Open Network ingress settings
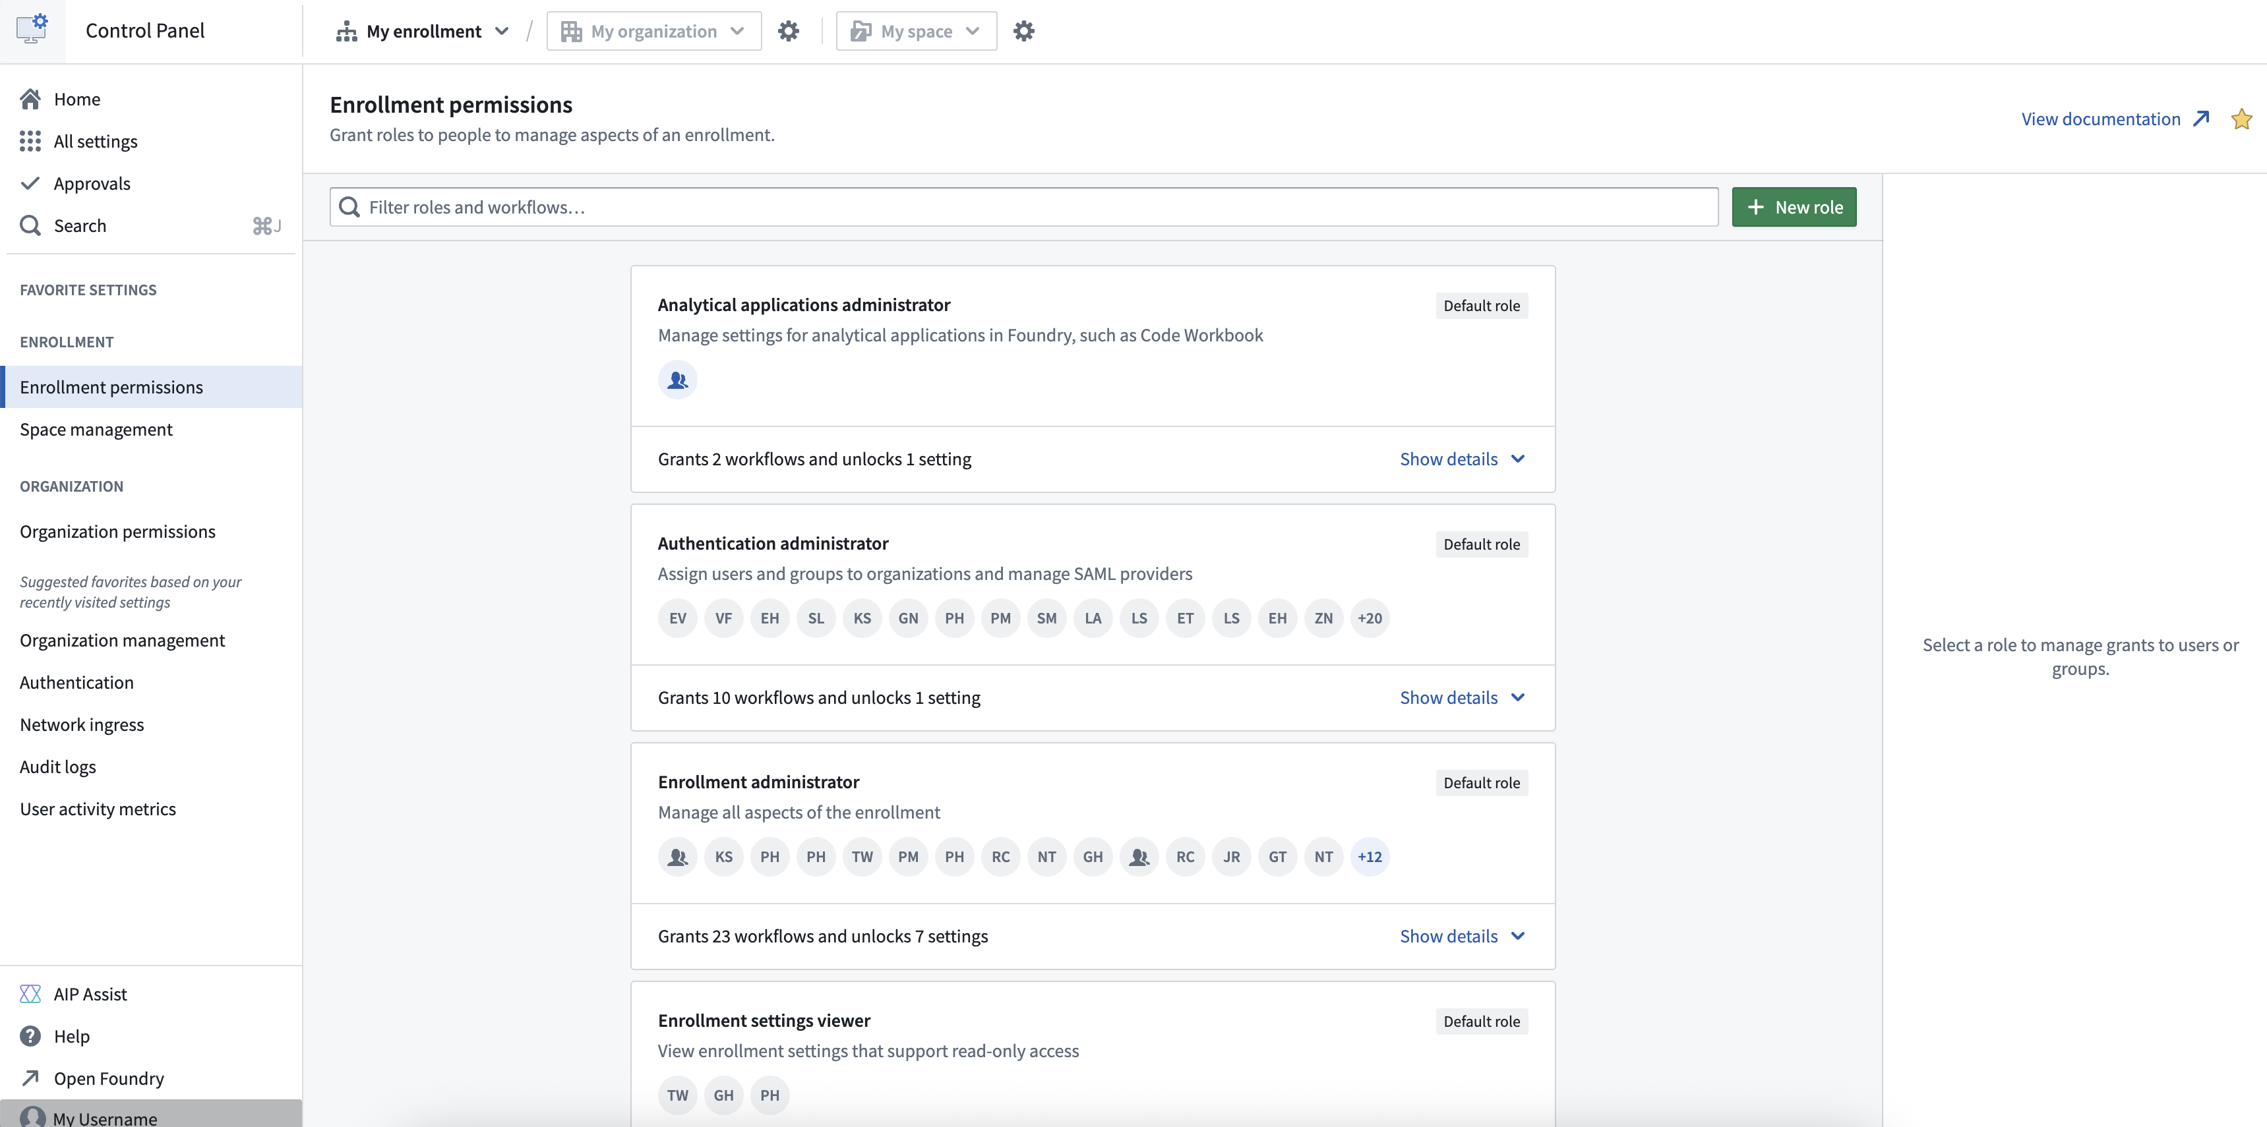Image resolution: width=2267 pixels, height=1127 pixels. click(152, 724)
